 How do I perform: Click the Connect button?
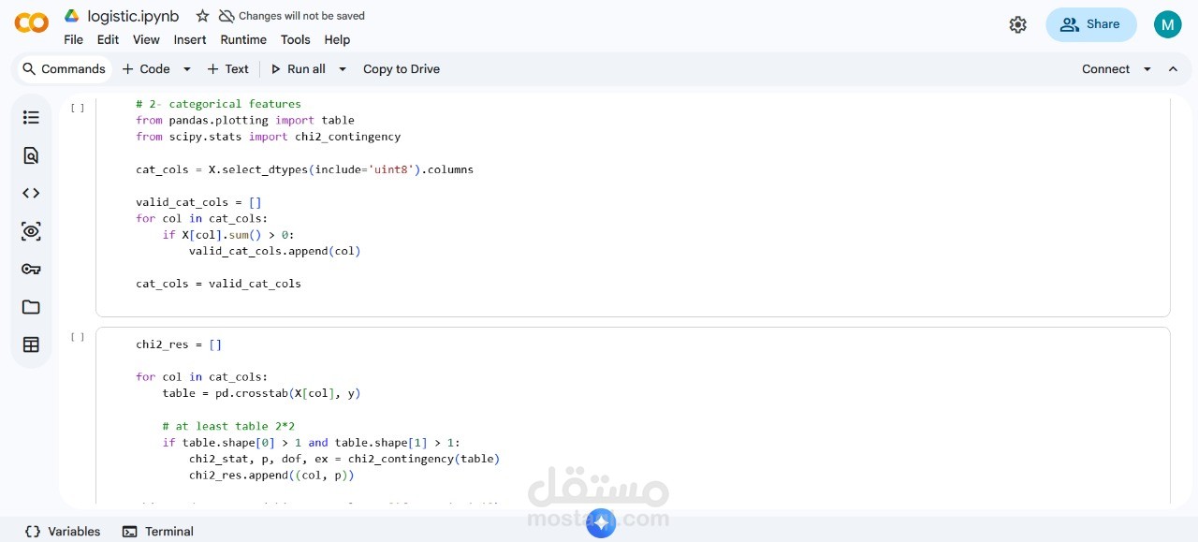point(1105,69)
